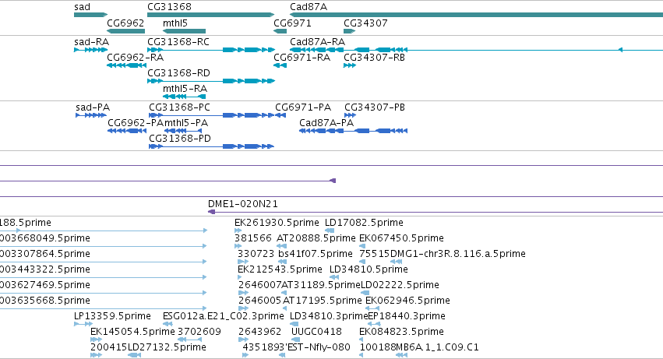Select protein CG34307-PB
Screen dimensions: 663x359
(x=375, y=107)
